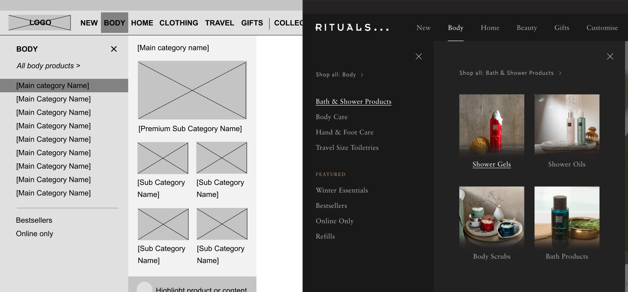
Task: Click the Rituals logo
Action: [352, 28]
